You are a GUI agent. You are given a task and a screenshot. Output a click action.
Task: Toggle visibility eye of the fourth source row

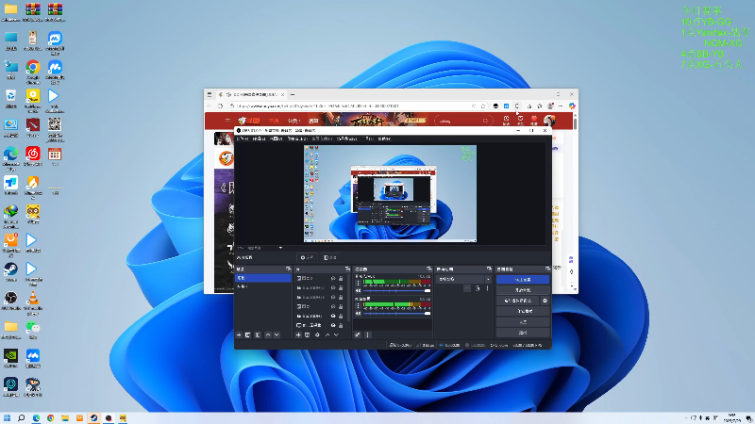coord(333,307)
